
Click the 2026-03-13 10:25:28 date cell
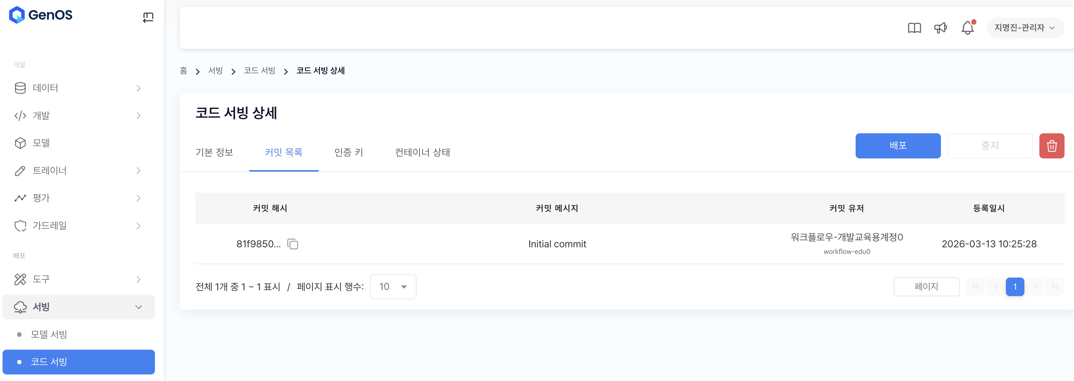coord(989,244)
